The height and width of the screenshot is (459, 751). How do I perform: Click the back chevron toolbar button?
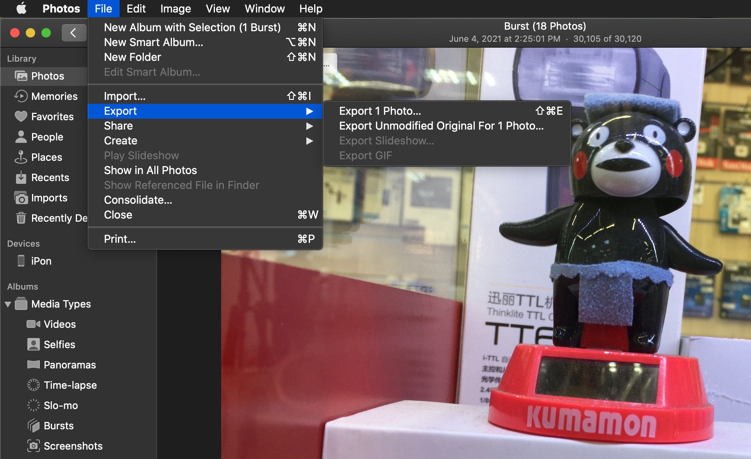pyautogui.click(x=73, y=33)
